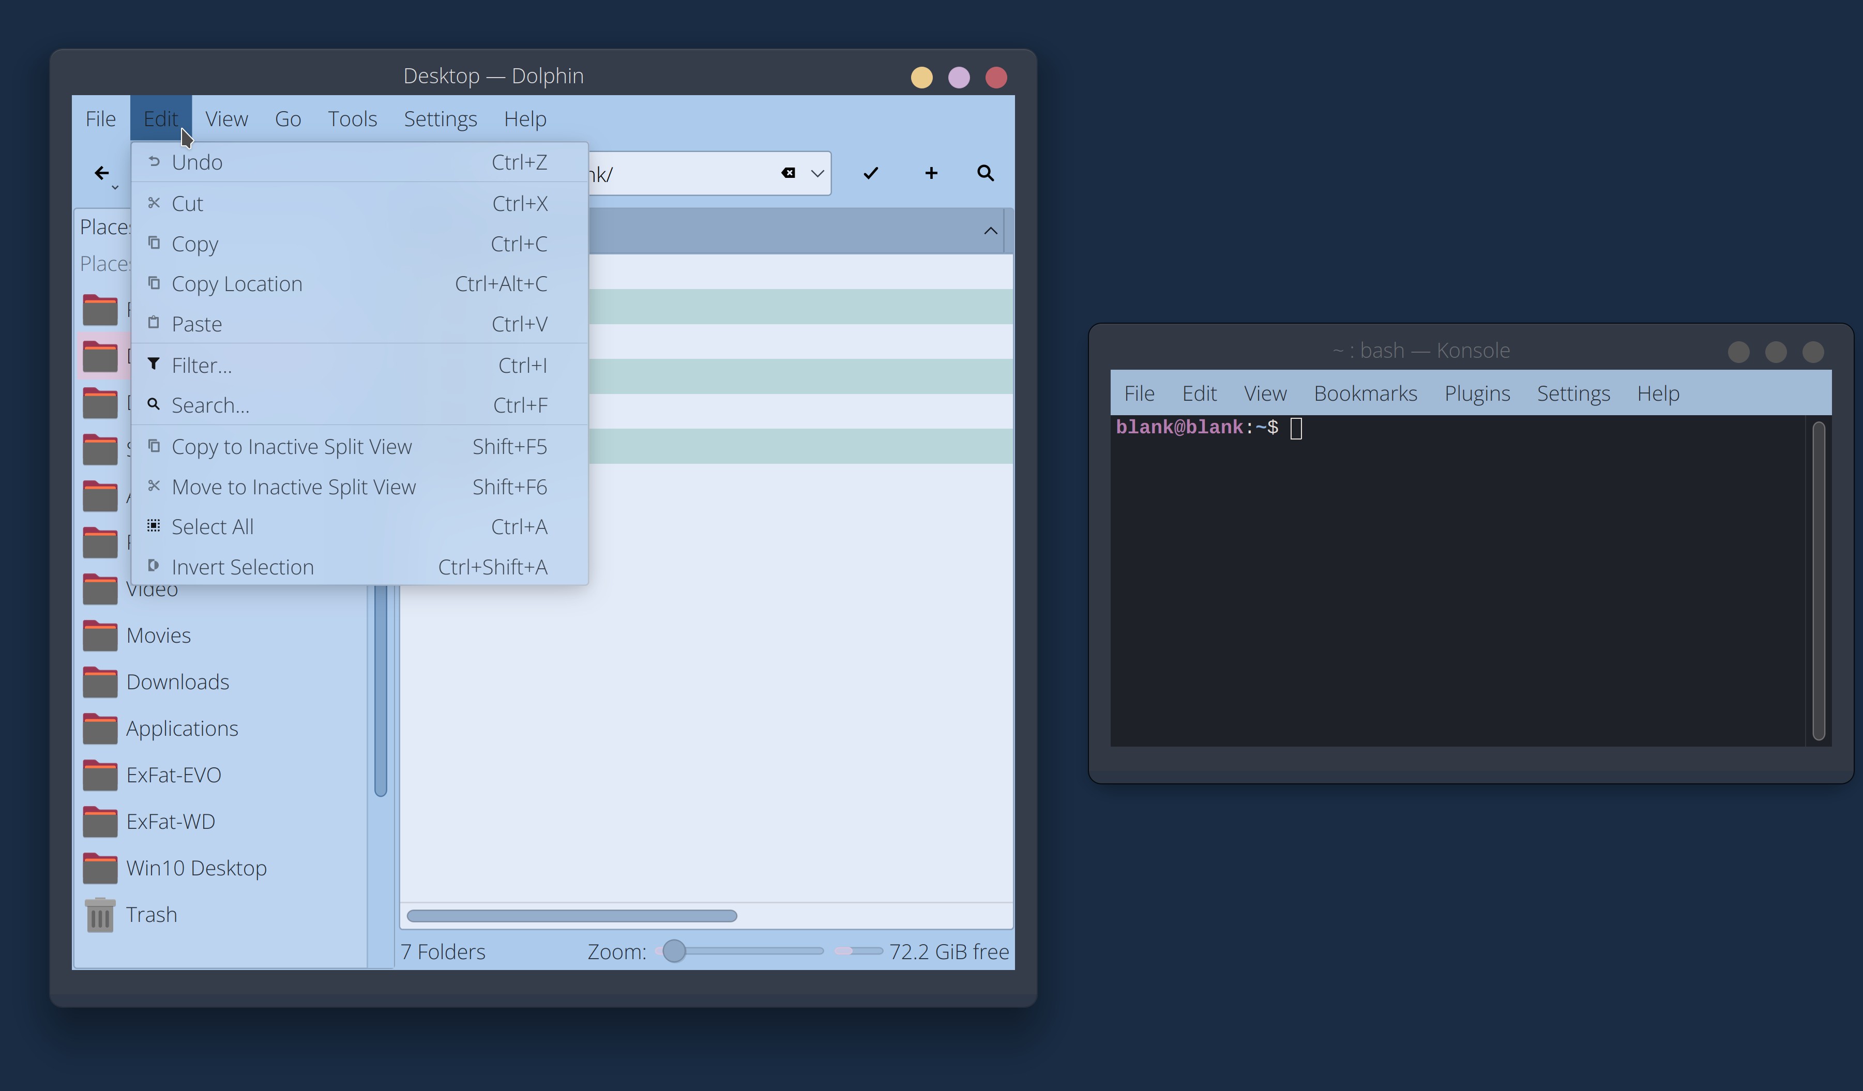Viewport: 1863px width, 1091px height.
Task: Open Konsole View menu
Action: [x=1265, y=393]
